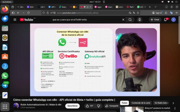Open the Files manager in dock
The image size is (180, 112).
[5, 28]
